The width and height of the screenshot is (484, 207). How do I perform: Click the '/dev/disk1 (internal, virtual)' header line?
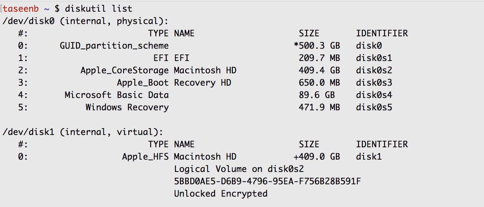coord(83,132)
